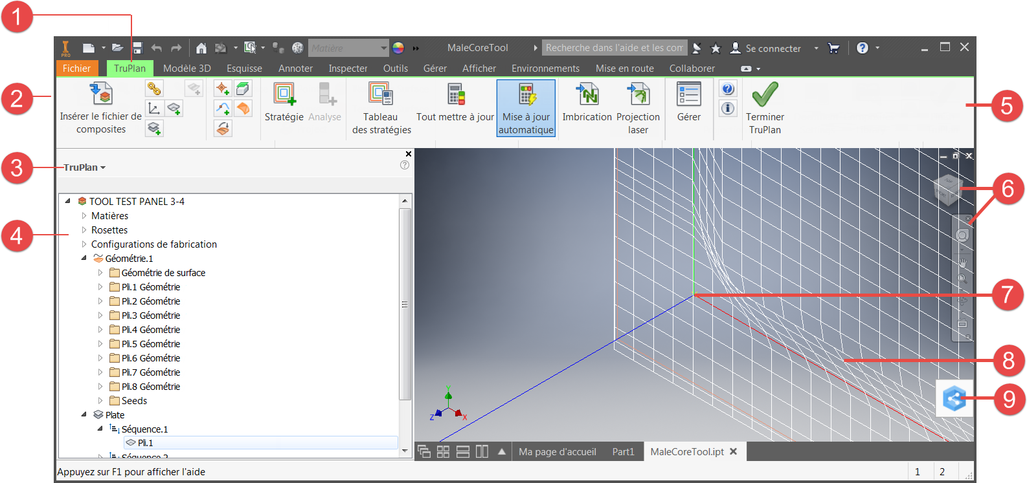Expand the Matières tree node
Viewport: 1027px width, 483px height.
click(x=84, y=216)
